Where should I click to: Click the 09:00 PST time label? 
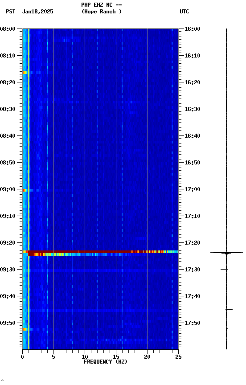click(x=8, y=189)
